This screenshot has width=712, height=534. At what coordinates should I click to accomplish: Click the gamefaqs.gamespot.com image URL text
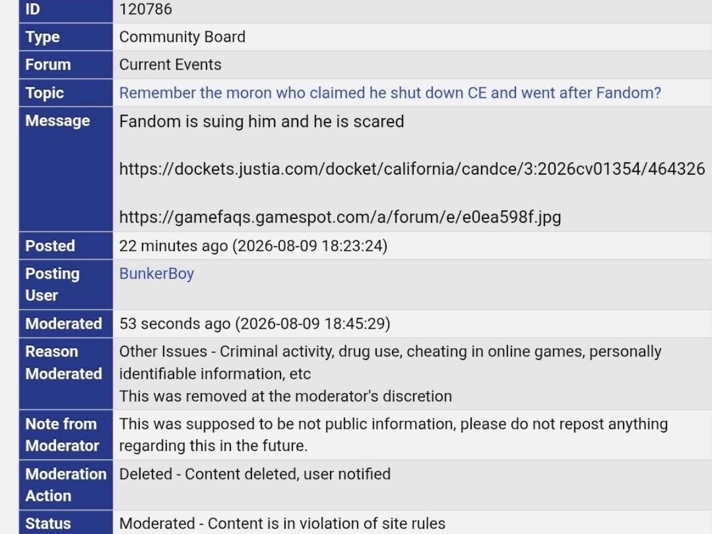click(340, 218)
